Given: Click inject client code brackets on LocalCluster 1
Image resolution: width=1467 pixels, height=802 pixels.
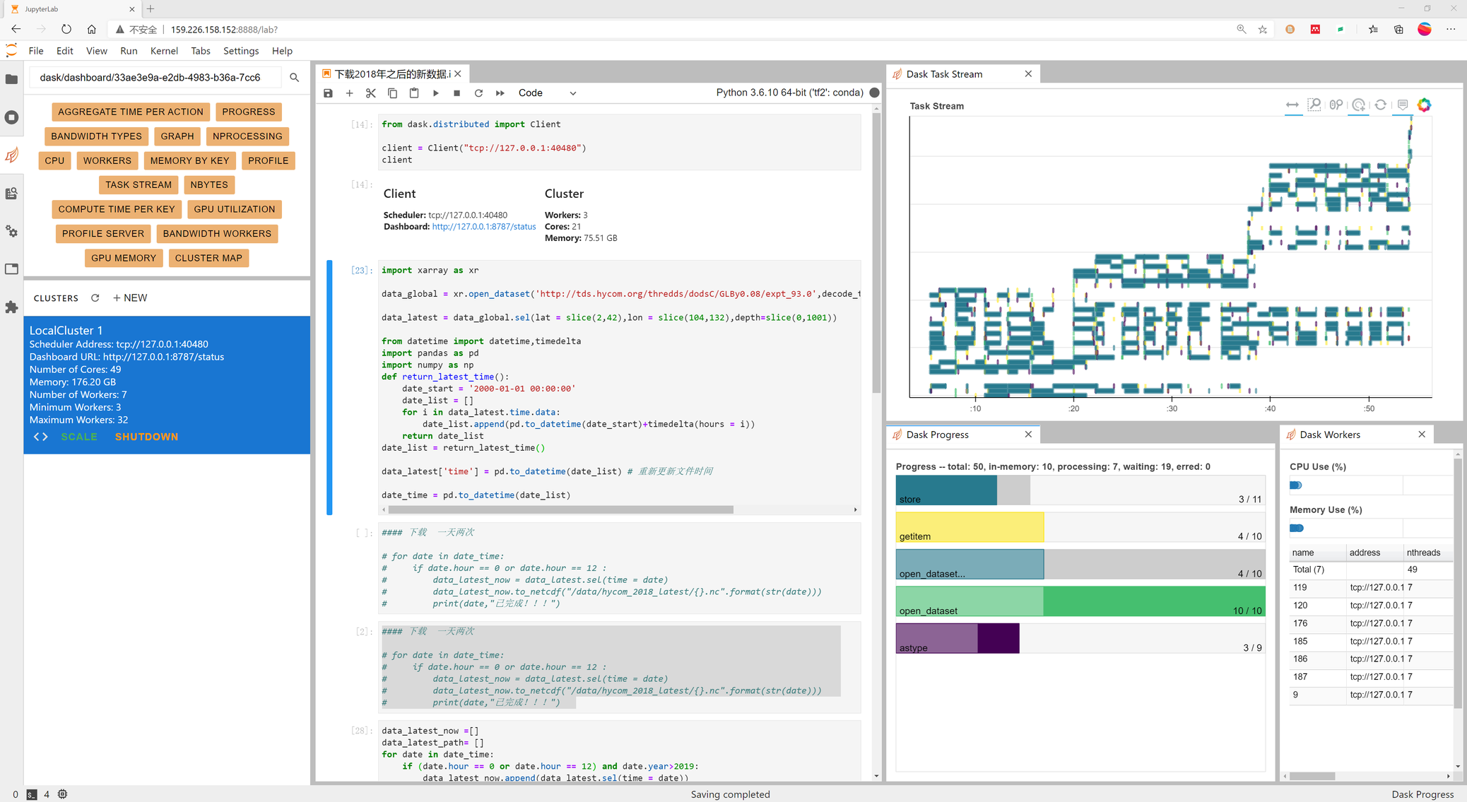Looking at the screenshot, I should coord(41,437).
